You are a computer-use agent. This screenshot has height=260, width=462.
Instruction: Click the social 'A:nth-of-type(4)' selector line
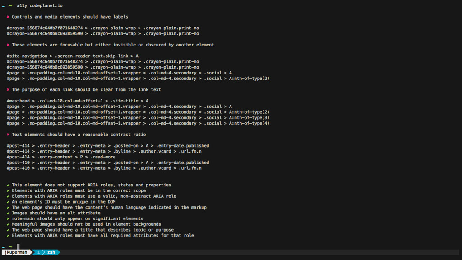click(138, 124)
